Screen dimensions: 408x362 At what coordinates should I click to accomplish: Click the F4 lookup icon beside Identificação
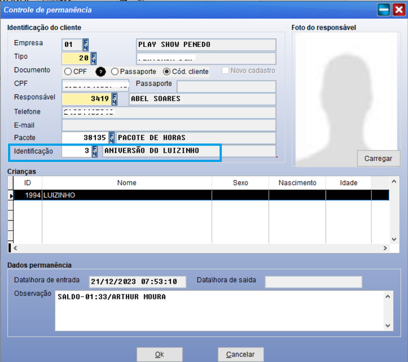95,151
